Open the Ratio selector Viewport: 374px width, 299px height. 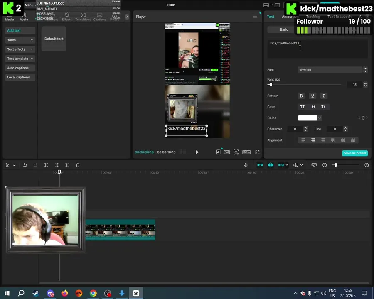(246, 152)
